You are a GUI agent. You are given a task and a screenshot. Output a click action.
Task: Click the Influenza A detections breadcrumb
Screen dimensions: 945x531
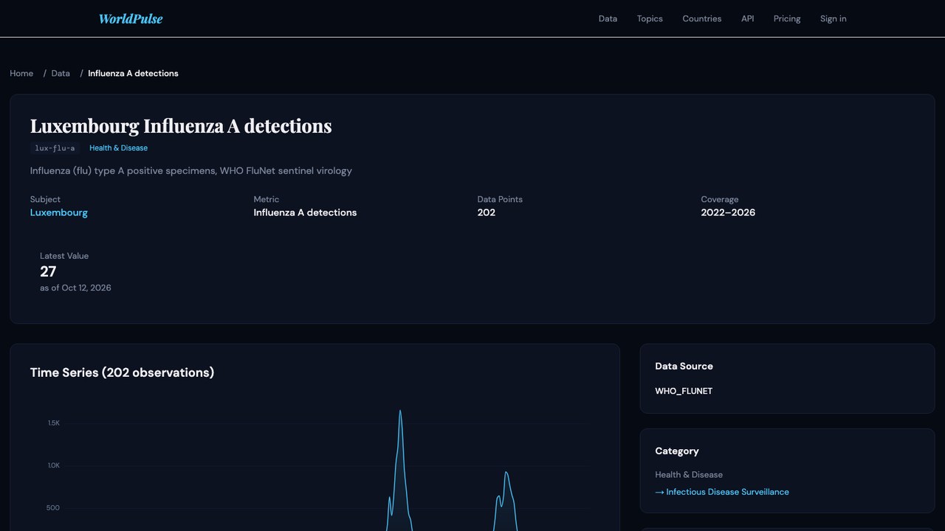coord(133,73)
